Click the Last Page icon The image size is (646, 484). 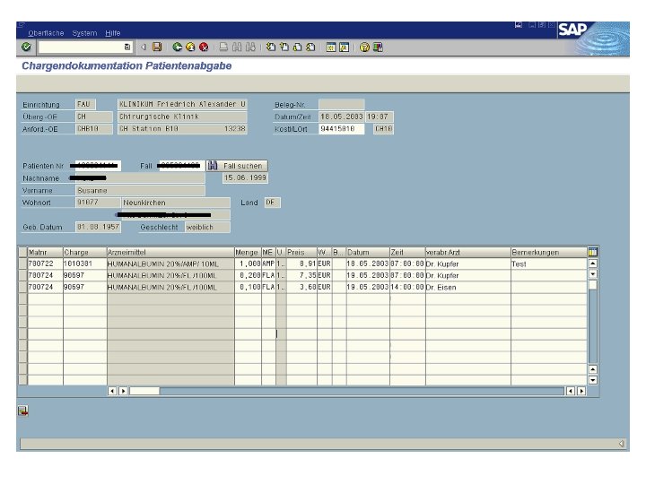[310, 47]
